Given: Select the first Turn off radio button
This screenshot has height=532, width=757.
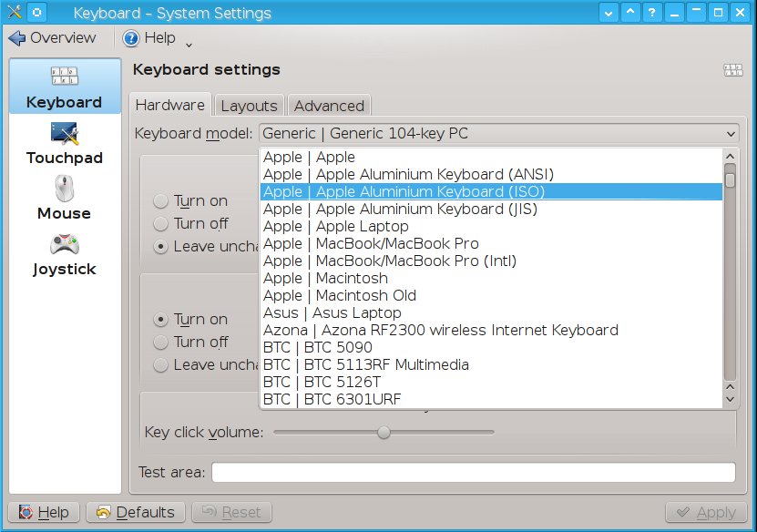Looking at the screenshot, I should coord(160,224).
